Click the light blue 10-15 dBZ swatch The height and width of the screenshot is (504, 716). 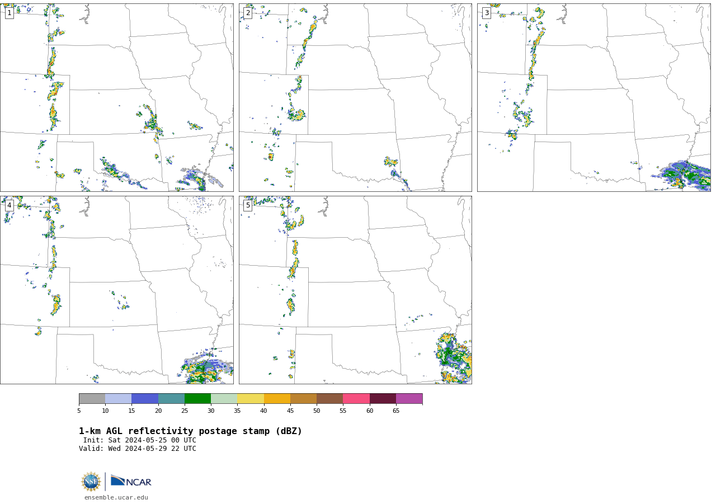click(119, 399)
